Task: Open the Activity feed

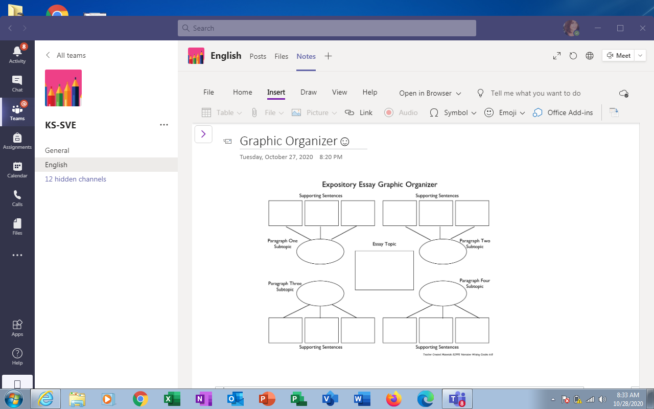Action: 17,54
